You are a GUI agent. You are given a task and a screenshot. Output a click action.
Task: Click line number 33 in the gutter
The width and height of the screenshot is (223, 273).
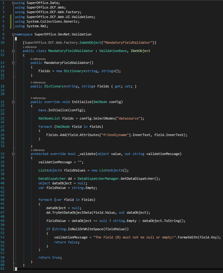(2, 154)
